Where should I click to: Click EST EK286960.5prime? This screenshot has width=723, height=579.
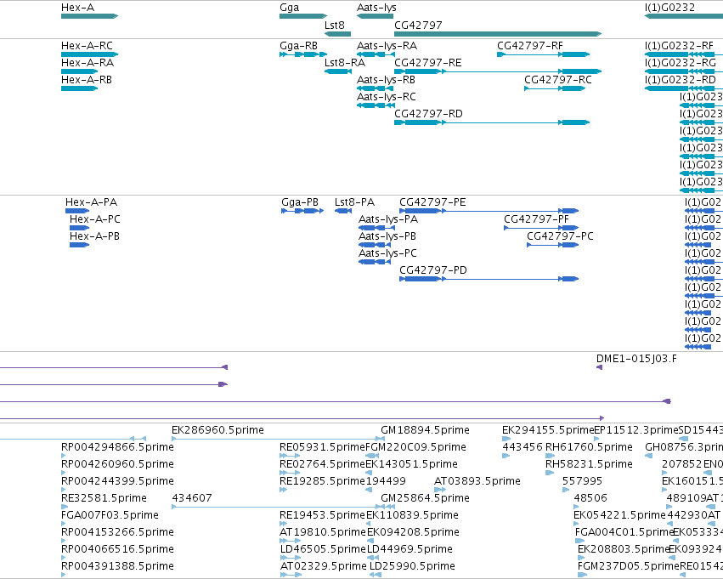[x=275, y=439]
